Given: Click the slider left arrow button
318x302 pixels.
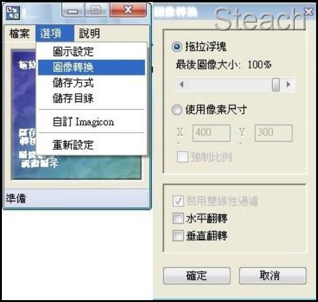Looking at the screenshot, I should point(182,84).
